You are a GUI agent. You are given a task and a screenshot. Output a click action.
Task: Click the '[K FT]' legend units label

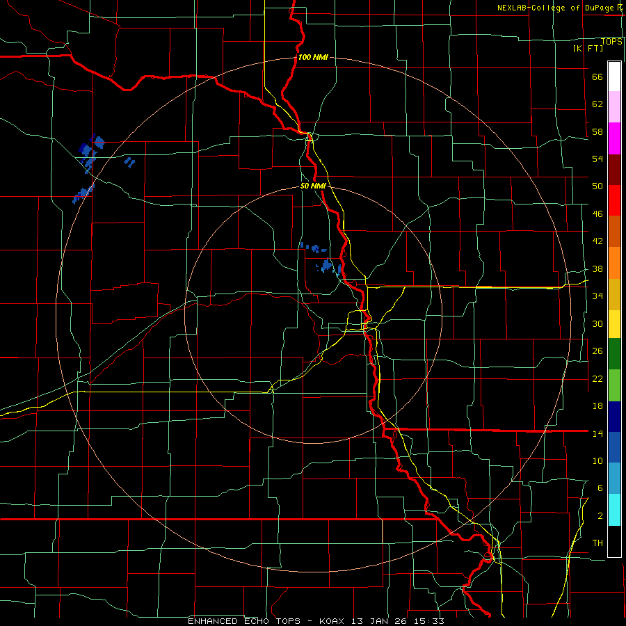588,48
